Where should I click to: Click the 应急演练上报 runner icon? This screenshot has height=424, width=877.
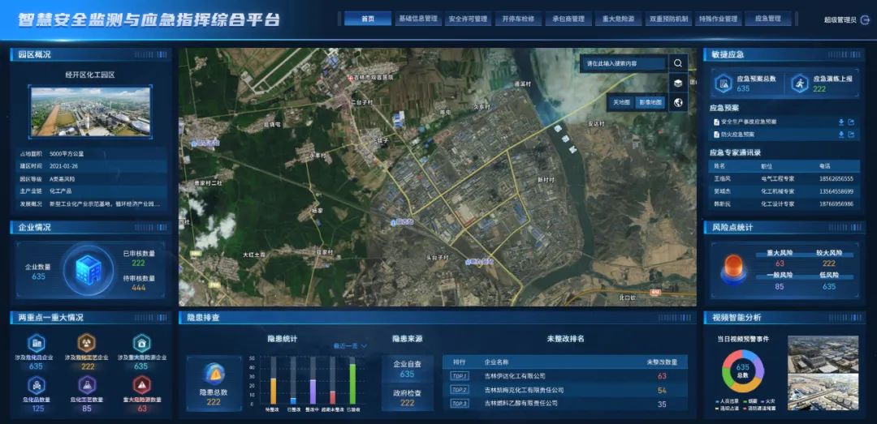click(x=800, y=84)
